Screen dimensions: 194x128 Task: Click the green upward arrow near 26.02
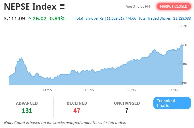pyautogui.click(x=29, y=19)
